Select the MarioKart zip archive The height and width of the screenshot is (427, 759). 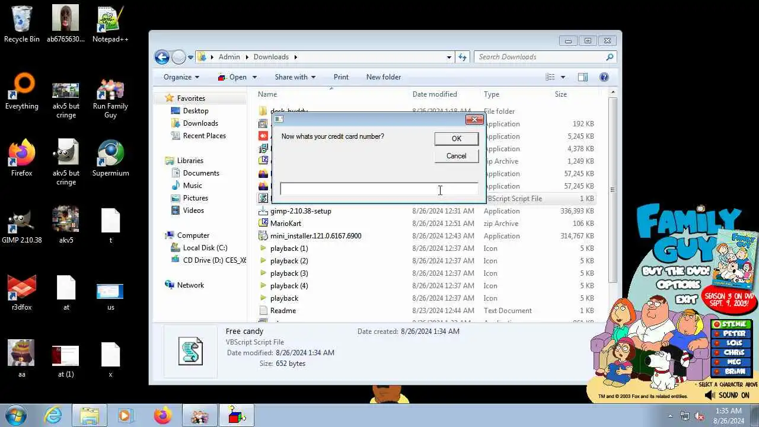[x=285, y=224]
